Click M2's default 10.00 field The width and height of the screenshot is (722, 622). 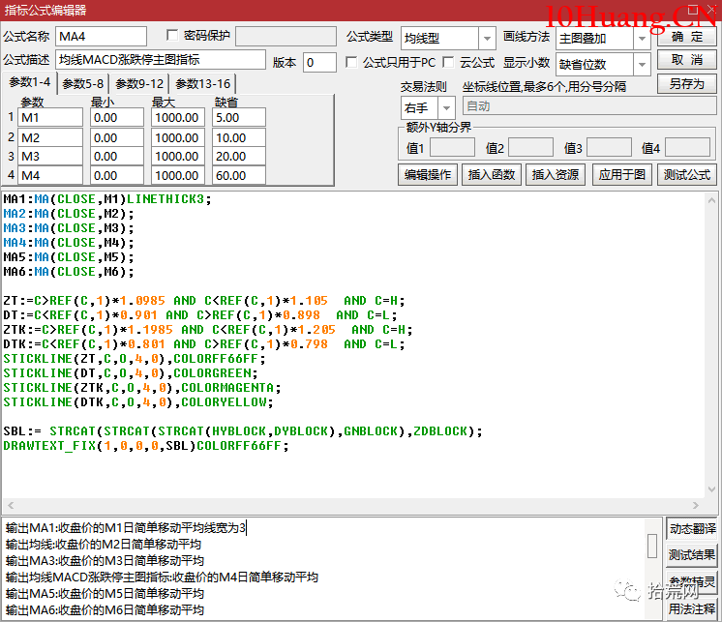239,137
